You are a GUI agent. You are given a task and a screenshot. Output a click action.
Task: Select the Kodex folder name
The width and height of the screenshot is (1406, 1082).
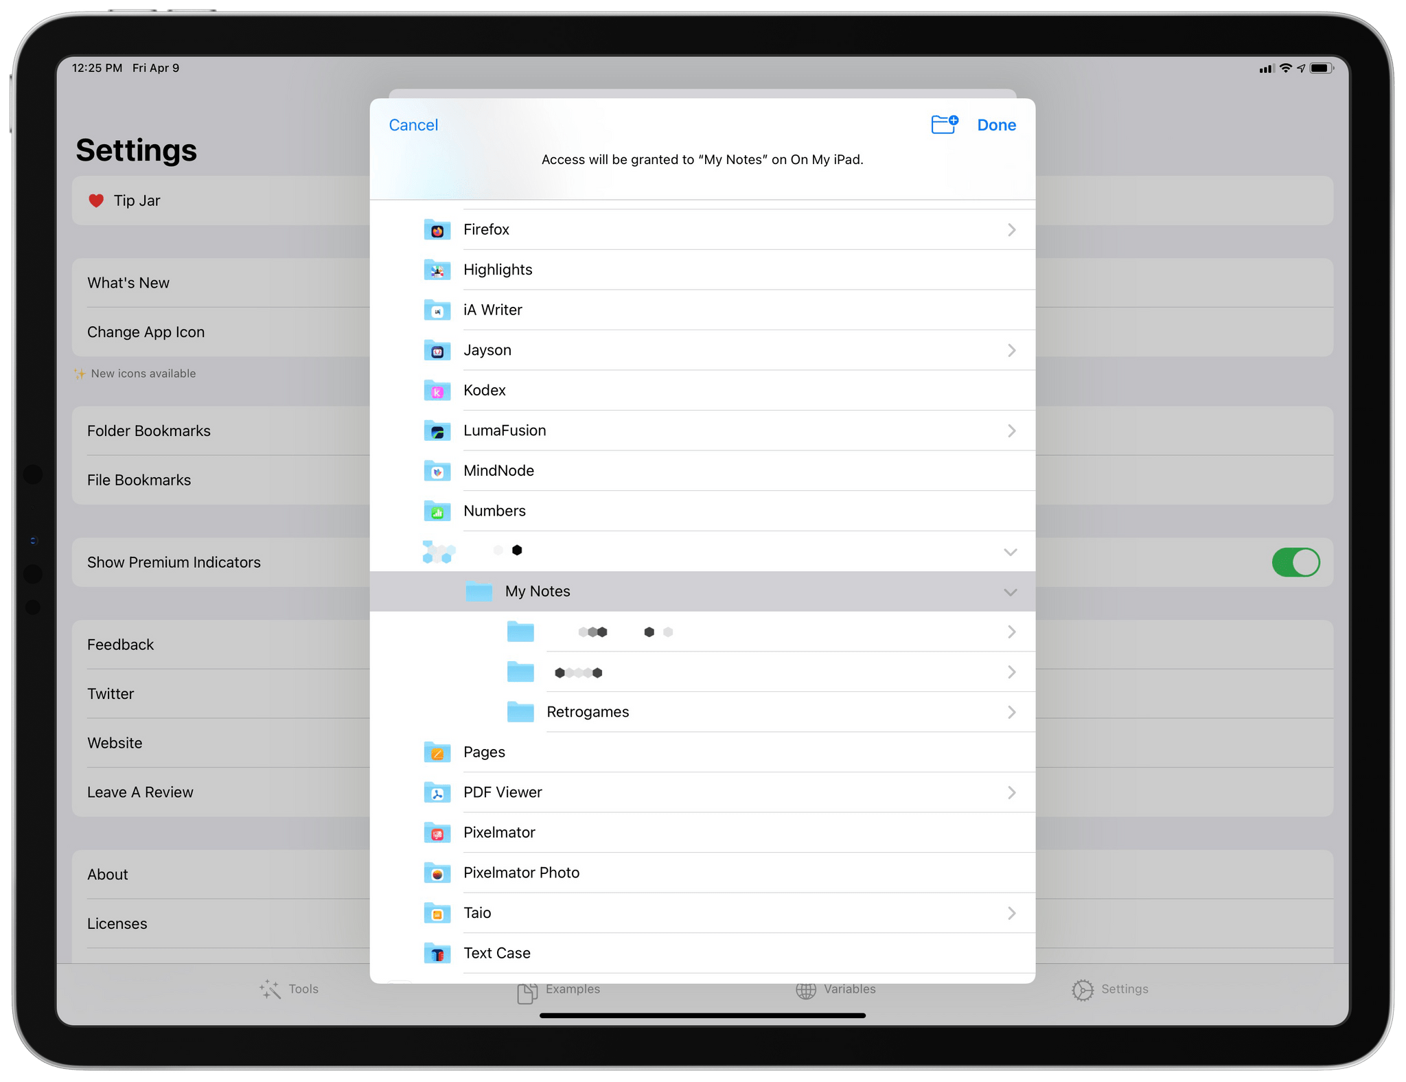click(485, 391)
